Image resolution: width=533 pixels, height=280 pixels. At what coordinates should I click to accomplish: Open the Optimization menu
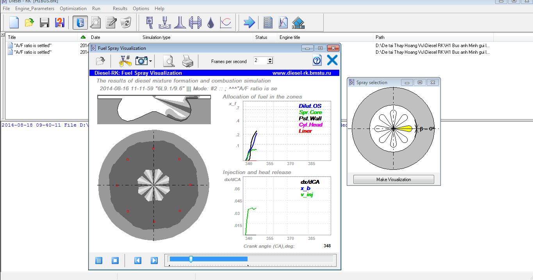click(73, 9)
